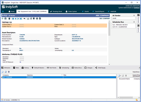The height and width of the screenshot is (102, 141).
Task: Open the Child Equip. tab
Action: point(100,68)
